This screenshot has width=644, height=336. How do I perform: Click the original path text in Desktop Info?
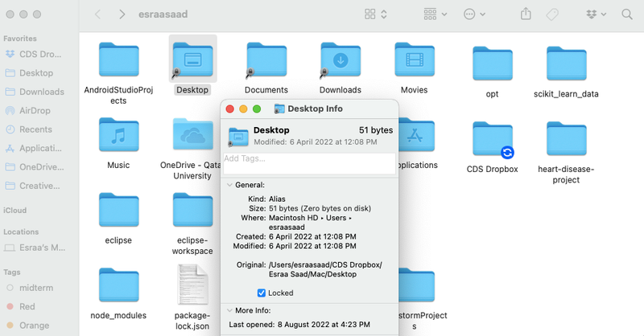point(325,269)
